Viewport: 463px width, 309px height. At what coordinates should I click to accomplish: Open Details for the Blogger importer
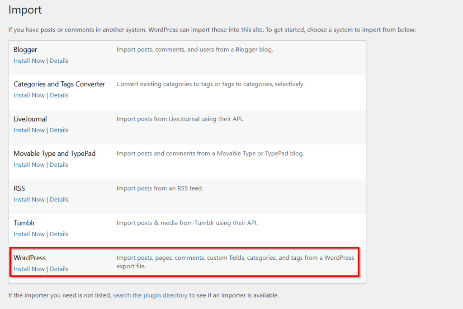[x=59, y=61]
